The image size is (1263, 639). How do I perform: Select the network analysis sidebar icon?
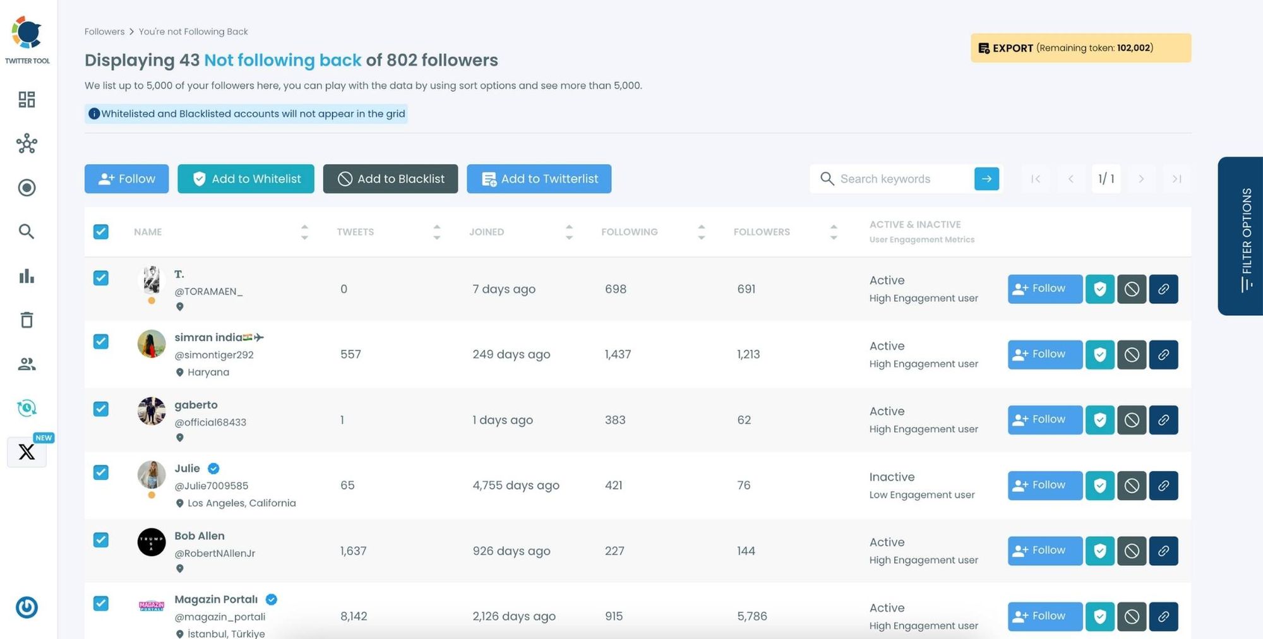click(27, 143)
